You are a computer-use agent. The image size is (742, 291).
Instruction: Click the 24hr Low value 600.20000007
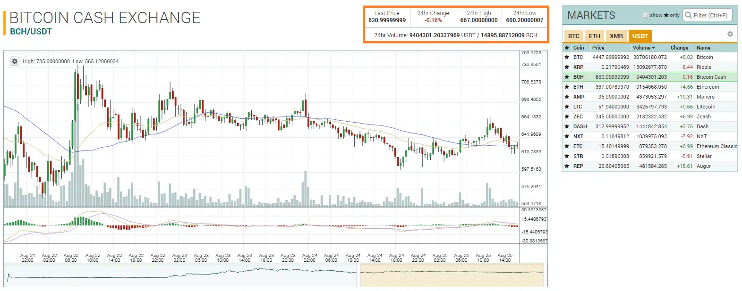tap(525, 20)
